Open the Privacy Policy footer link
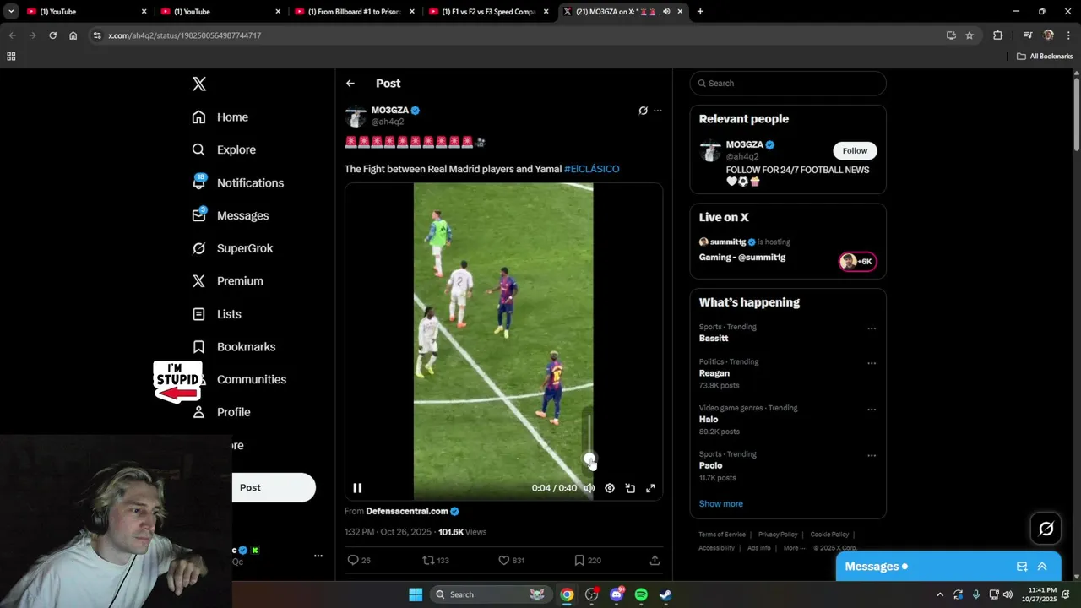 [778, 535]
